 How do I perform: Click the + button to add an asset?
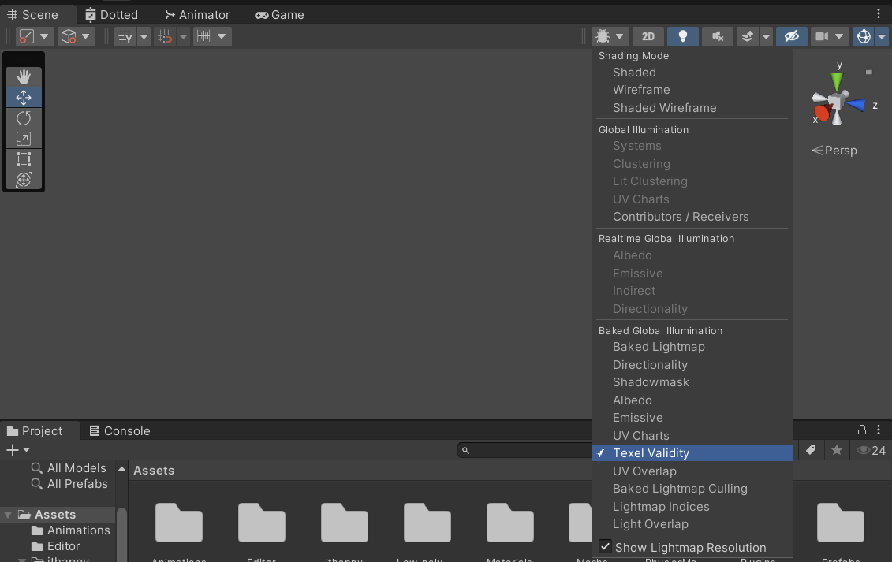pos(11,449)
